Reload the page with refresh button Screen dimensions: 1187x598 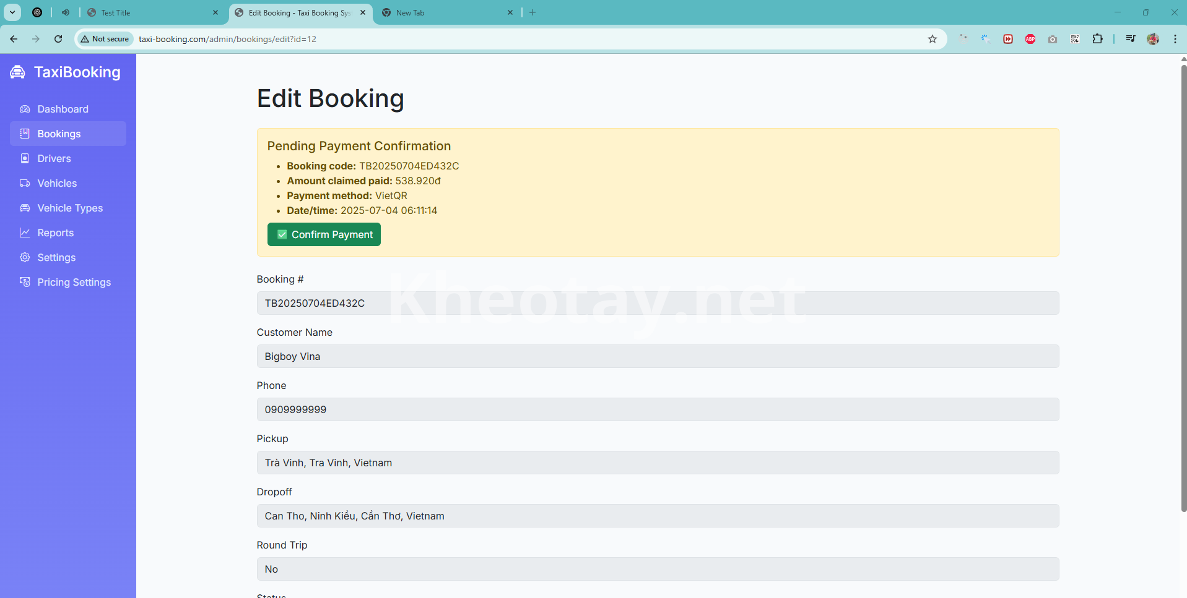coord(58,39)
